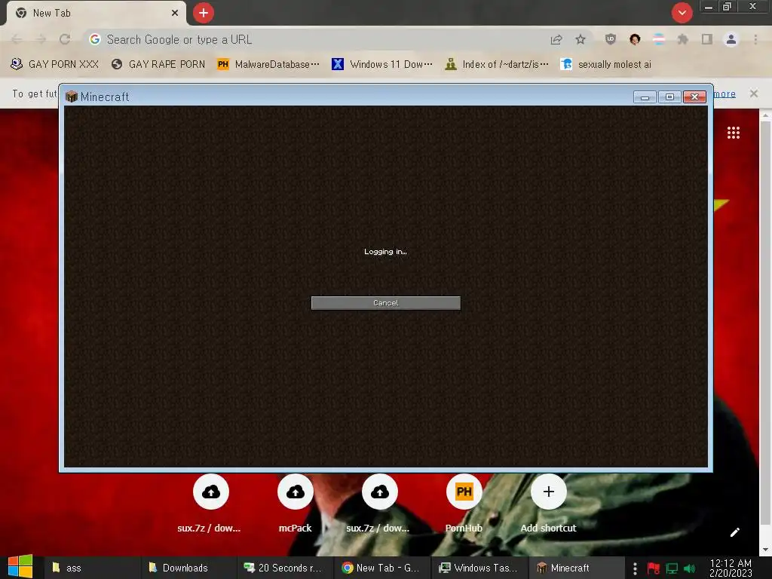
Task: Click the page scrollbar down arrow
Action: [x=765, y=550]
